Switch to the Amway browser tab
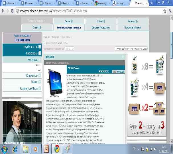The height and width of the screenshot is (154, 173). coord(120,3)
